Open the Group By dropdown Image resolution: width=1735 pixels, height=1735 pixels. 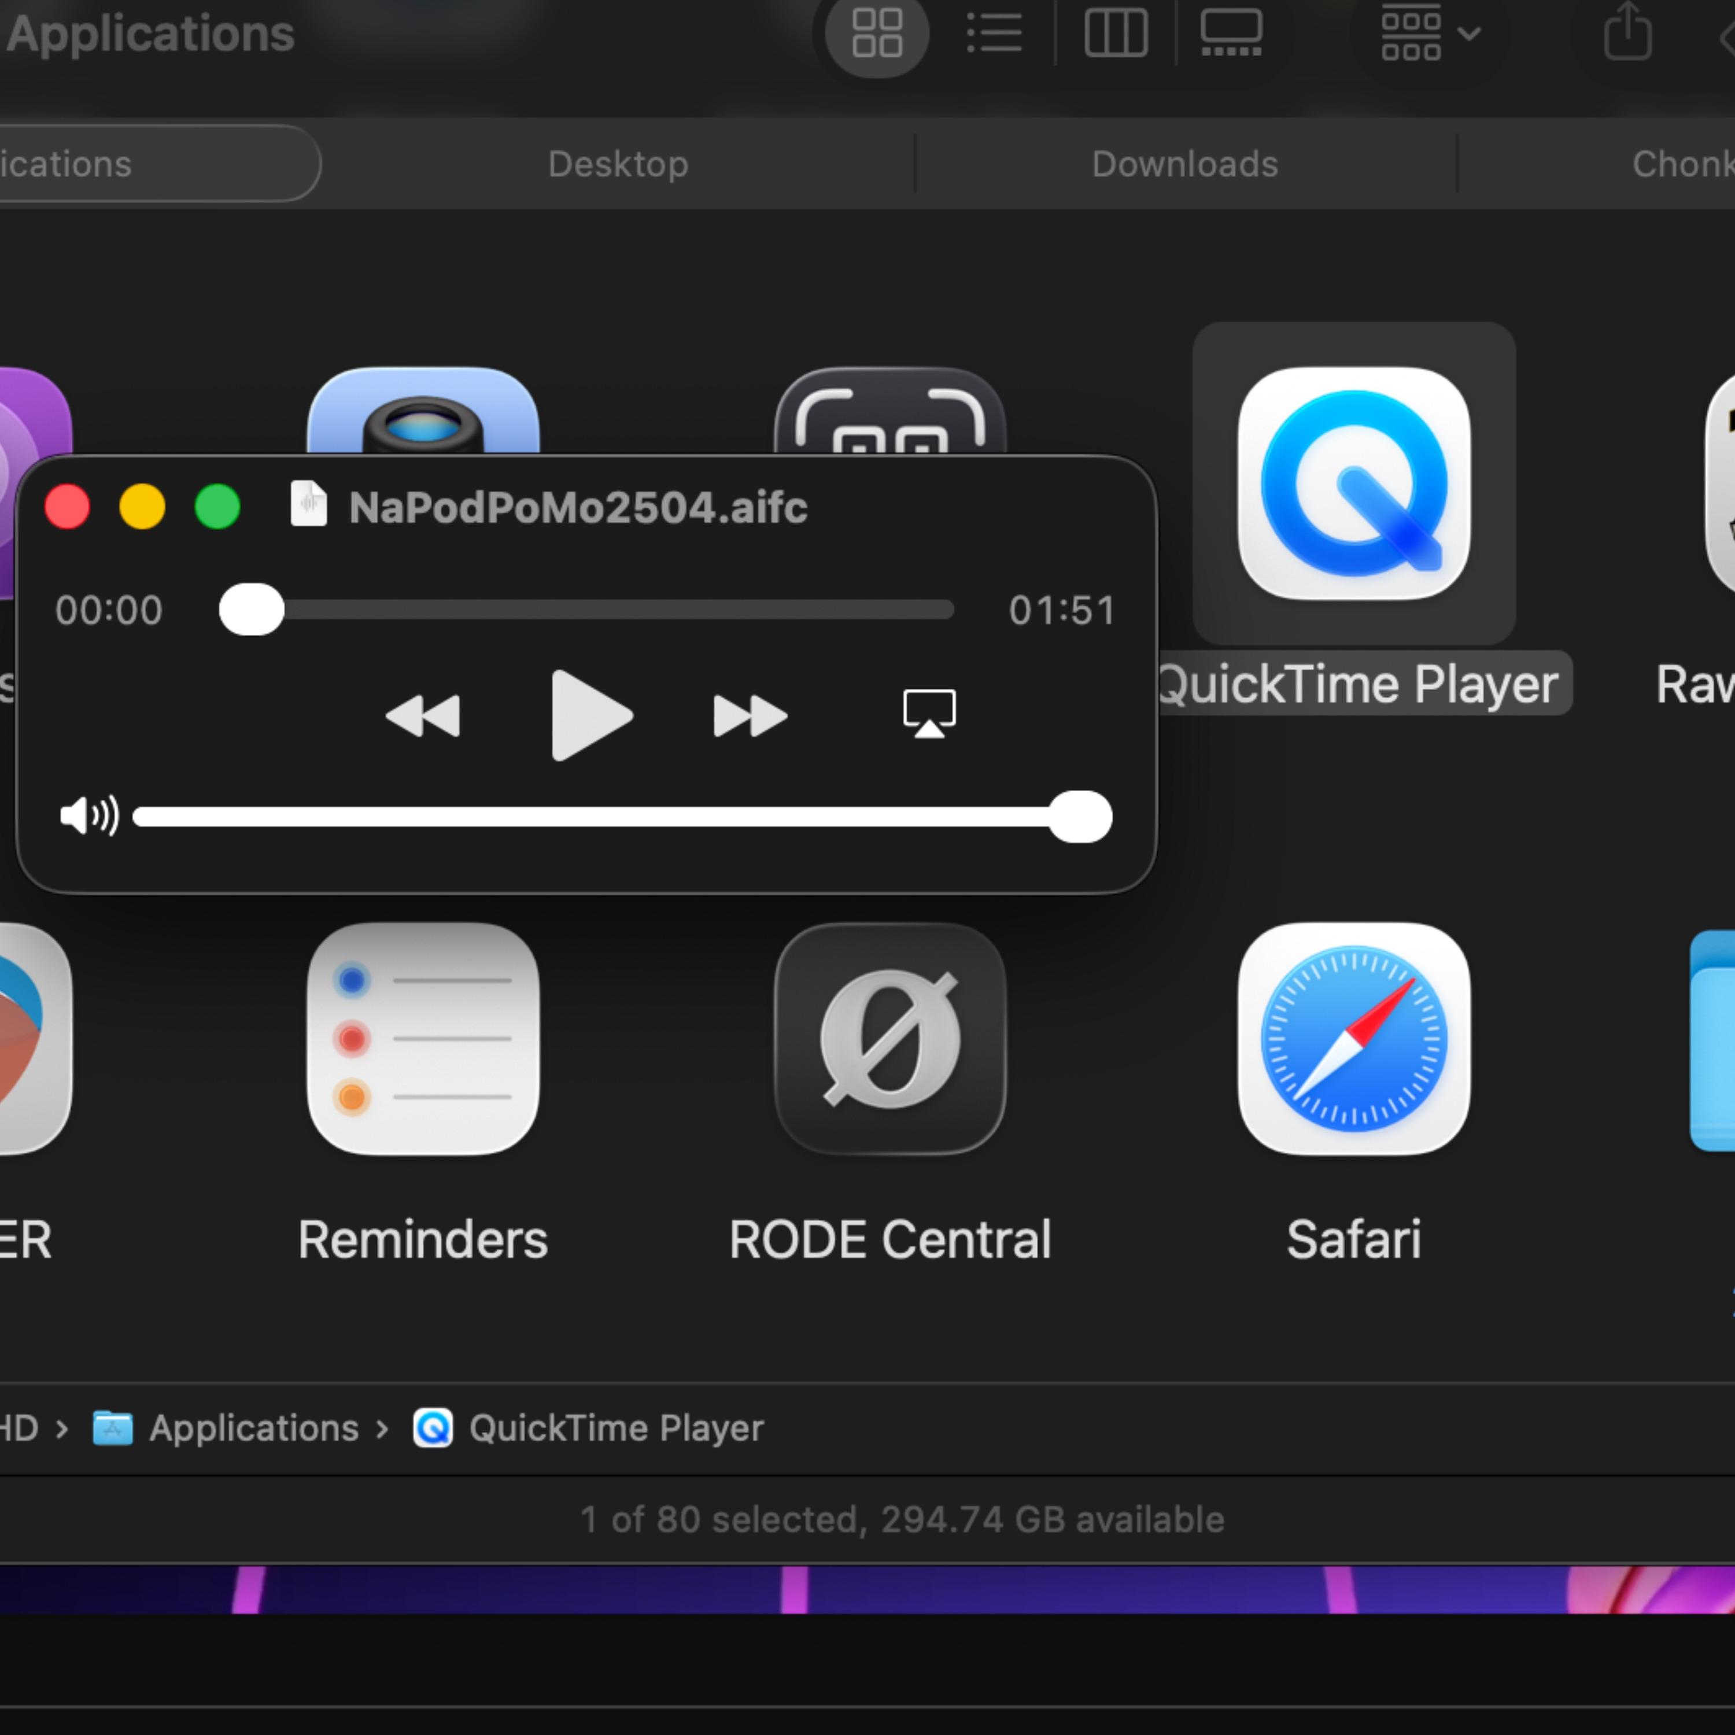pos(1430,34)
